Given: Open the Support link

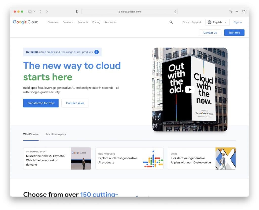Looking at the screenshot, I should 196,22.
